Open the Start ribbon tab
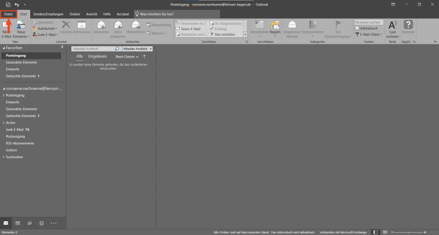This screenshot has height=235, width=439. [24, 14]
